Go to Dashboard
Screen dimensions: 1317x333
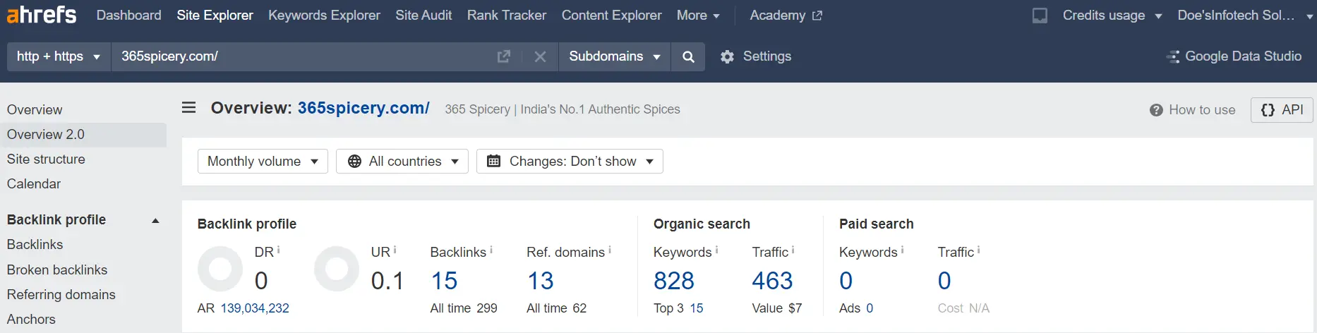[128, 16]
